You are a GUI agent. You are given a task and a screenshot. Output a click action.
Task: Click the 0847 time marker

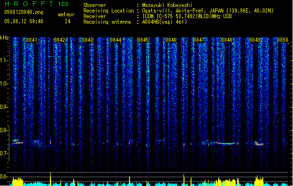click(x=199, y=40)
